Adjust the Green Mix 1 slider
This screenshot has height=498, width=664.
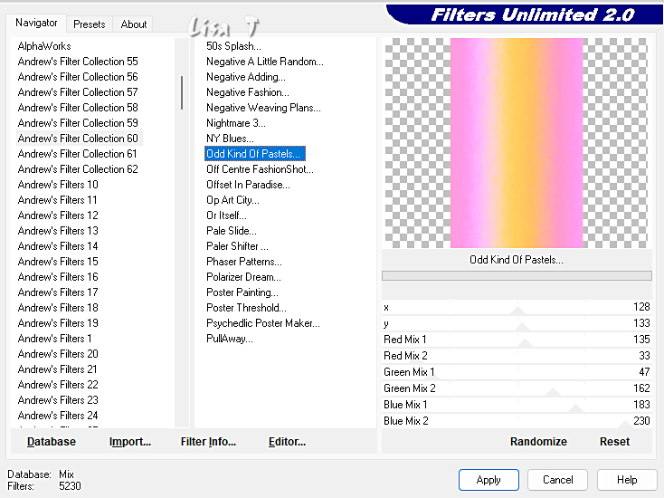[x=517, y=372]
